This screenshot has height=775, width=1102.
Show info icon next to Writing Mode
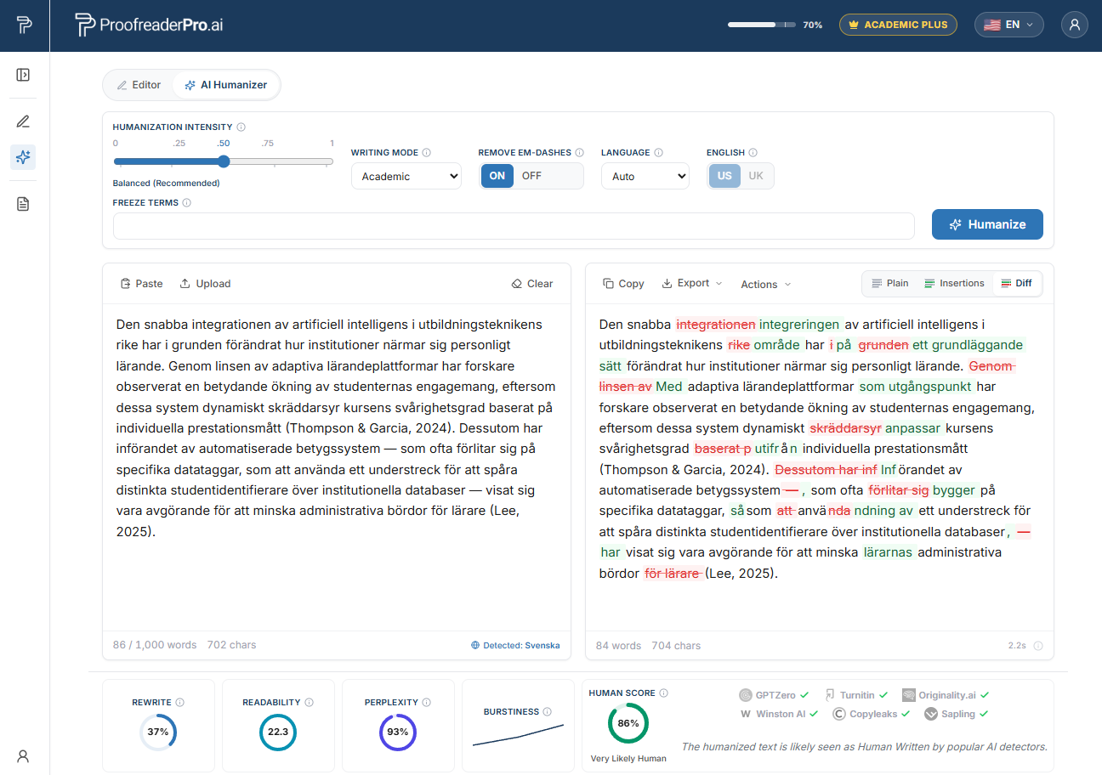point(427,153)
